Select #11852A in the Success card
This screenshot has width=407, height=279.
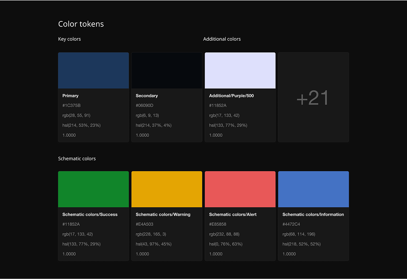(x=71, y=224)
